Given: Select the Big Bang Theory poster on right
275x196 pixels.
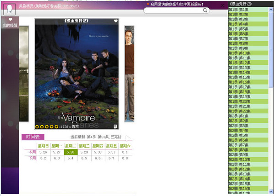Looking at the screenshot, I should (129, 73).
